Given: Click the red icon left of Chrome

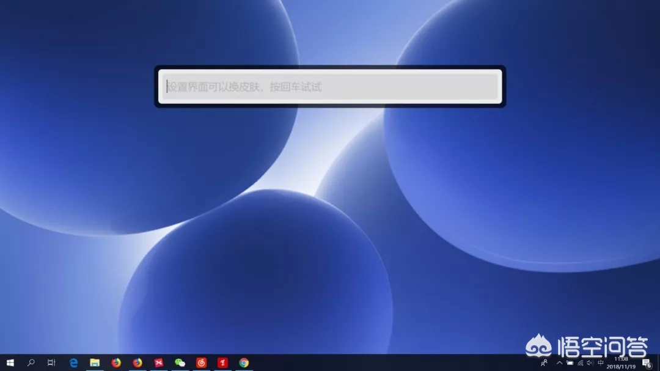Looking at the screenshot, I should pos(222,362).
